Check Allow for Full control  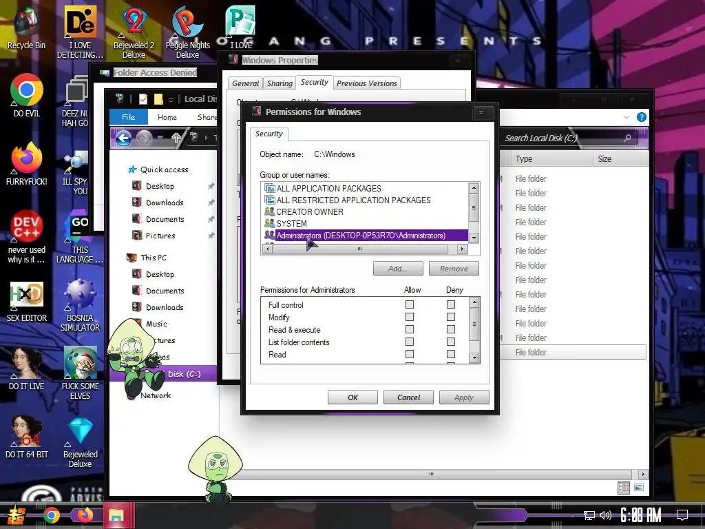(x=410, y=304)
